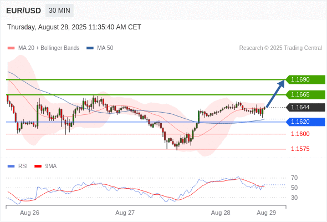Click the pink MA 20 legend swatch
Viewport: 327px width, 222px height.
[11, 48]
